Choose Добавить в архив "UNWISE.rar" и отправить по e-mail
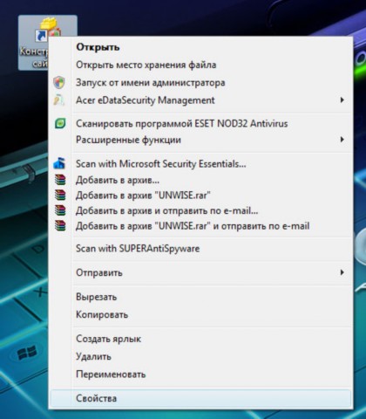The height and width of the screenshot is (419, 366). point(200,226)
